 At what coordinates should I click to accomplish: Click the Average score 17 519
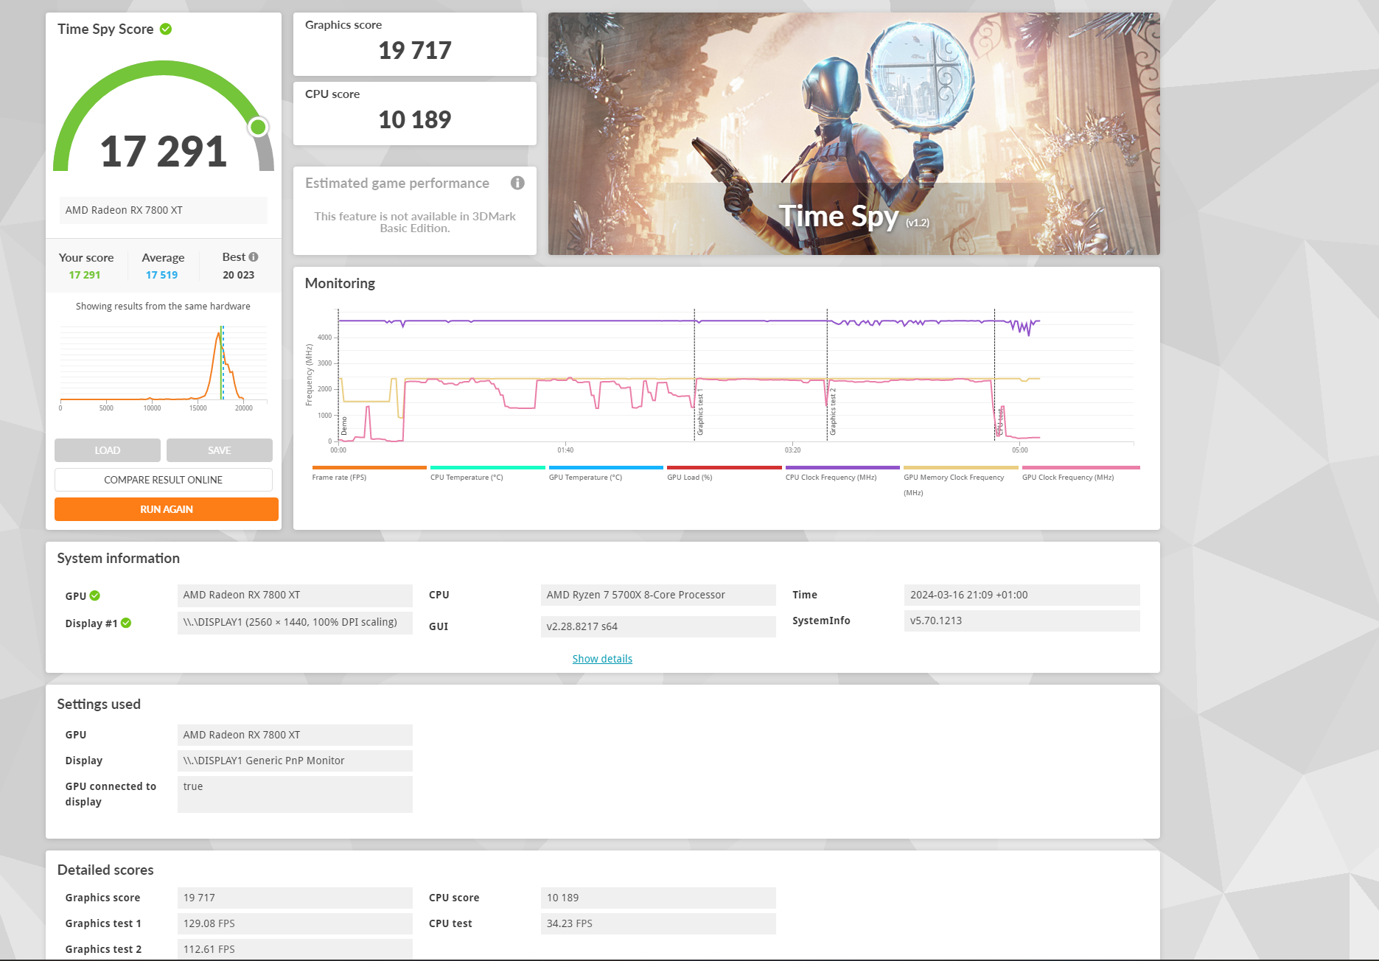point(161,275)
